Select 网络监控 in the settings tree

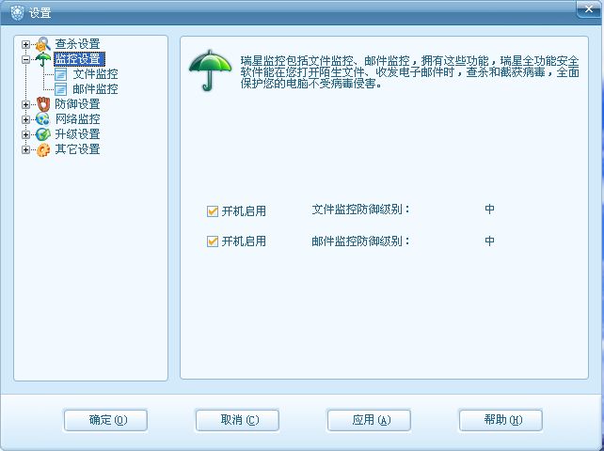pos(77,119)
